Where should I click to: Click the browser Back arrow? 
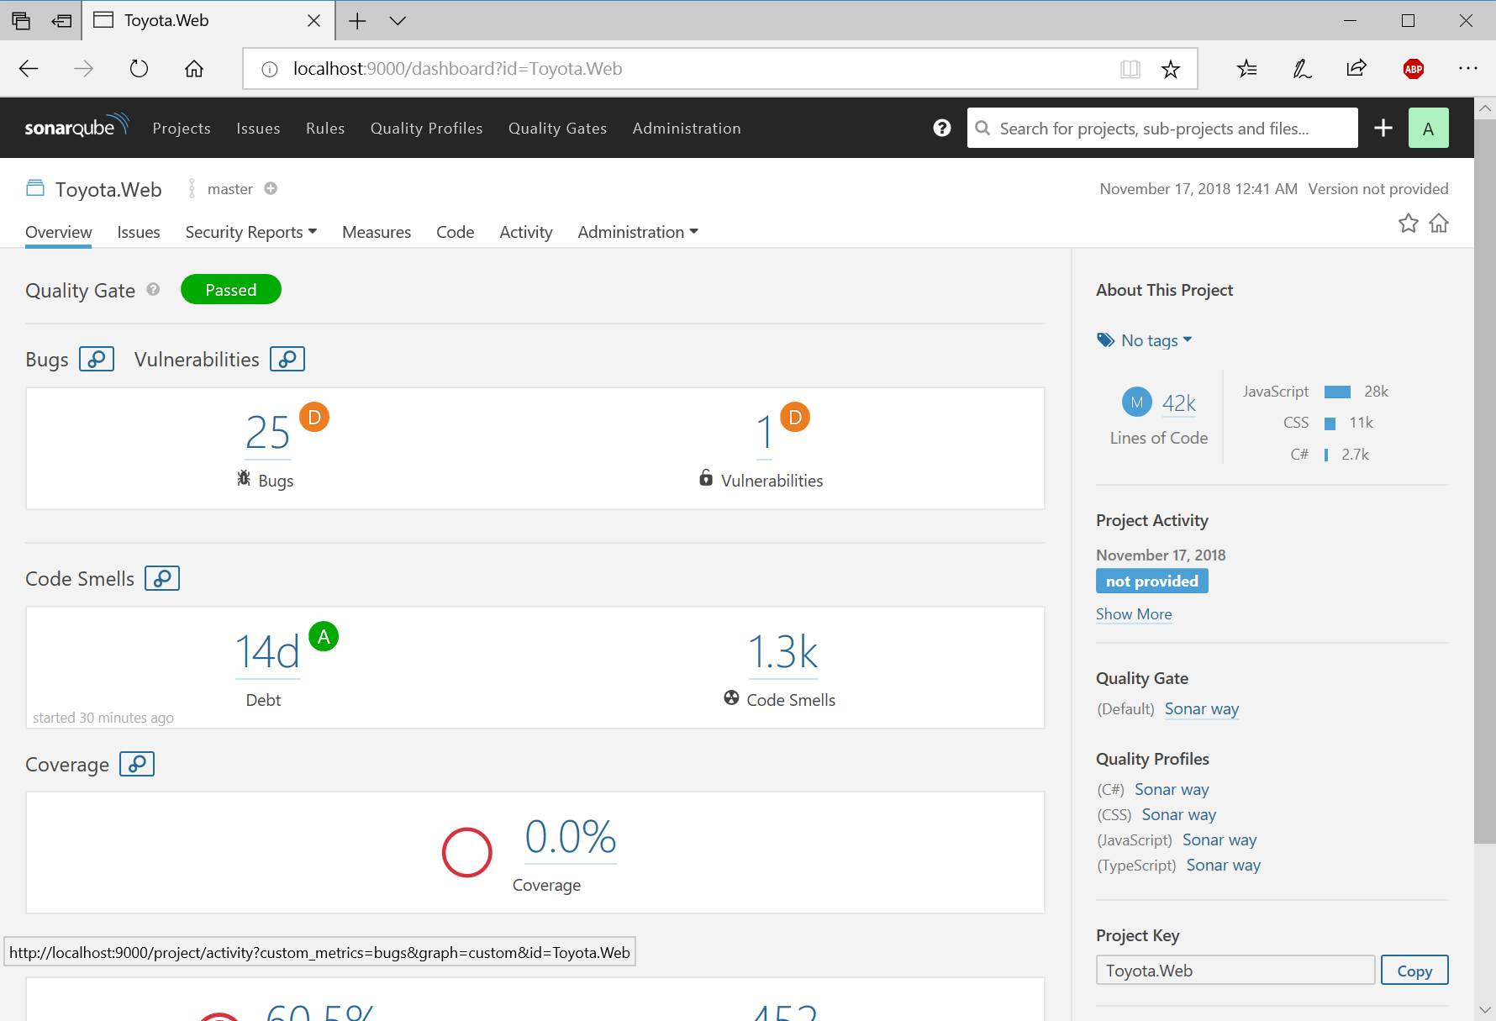(29, 69)
